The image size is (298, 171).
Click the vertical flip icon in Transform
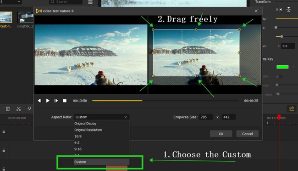[x=288, y=9]
